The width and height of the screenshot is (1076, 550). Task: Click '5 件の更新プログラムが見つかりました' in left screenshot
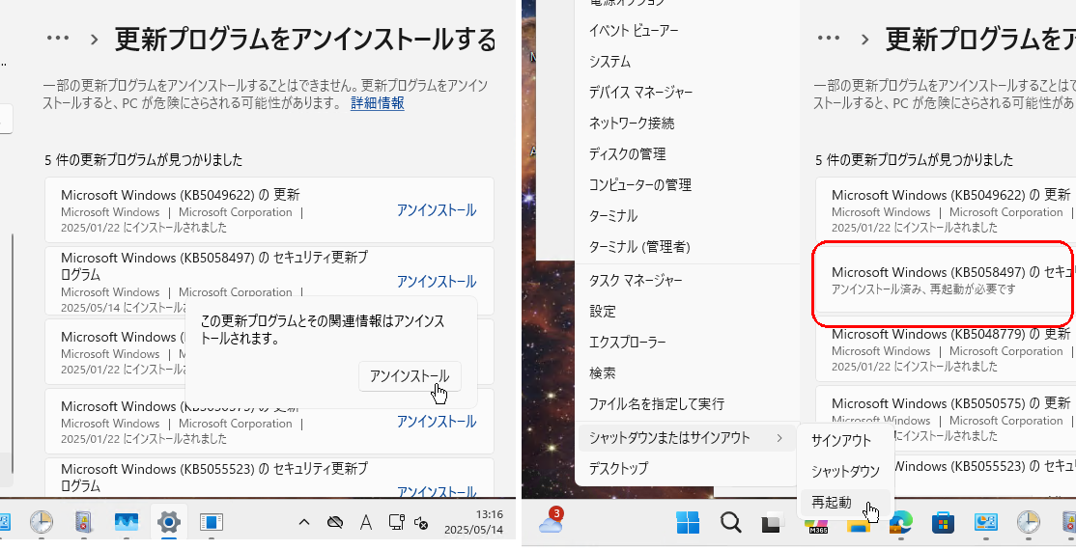point(143,160)
